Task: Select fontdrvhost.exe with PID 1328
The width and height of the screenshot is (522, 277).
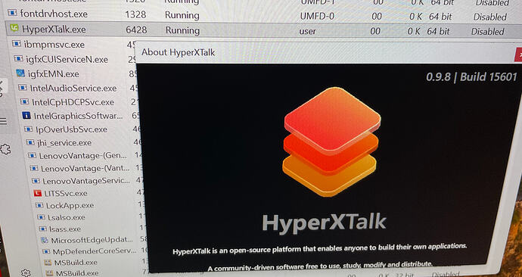Action: click(x=54, y=14)
